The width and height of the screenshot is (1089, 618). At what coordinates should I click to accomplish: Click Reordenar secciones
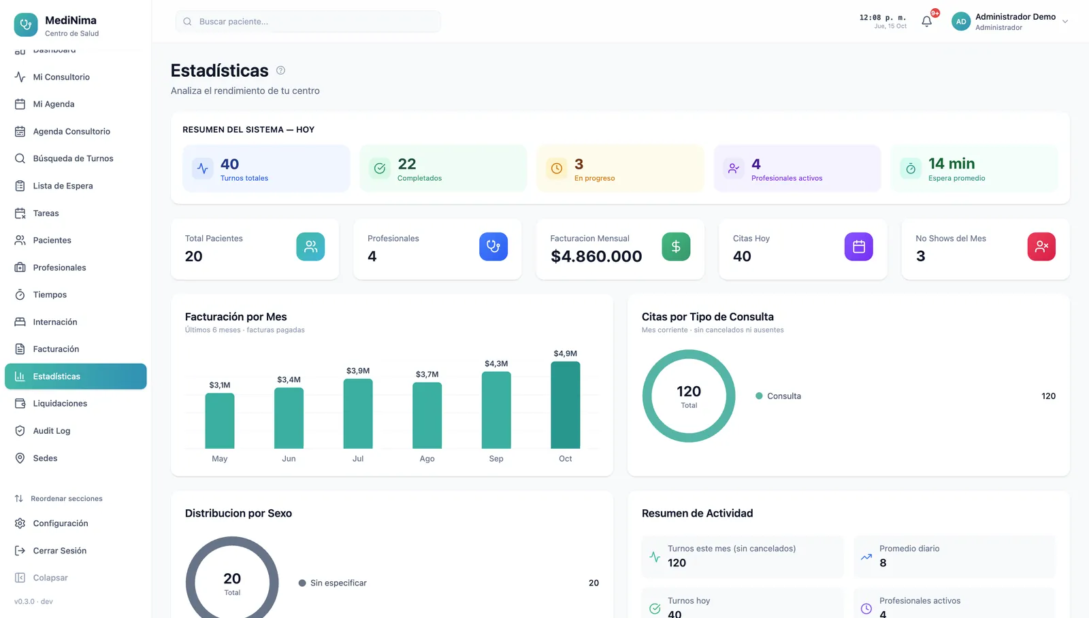76,499
